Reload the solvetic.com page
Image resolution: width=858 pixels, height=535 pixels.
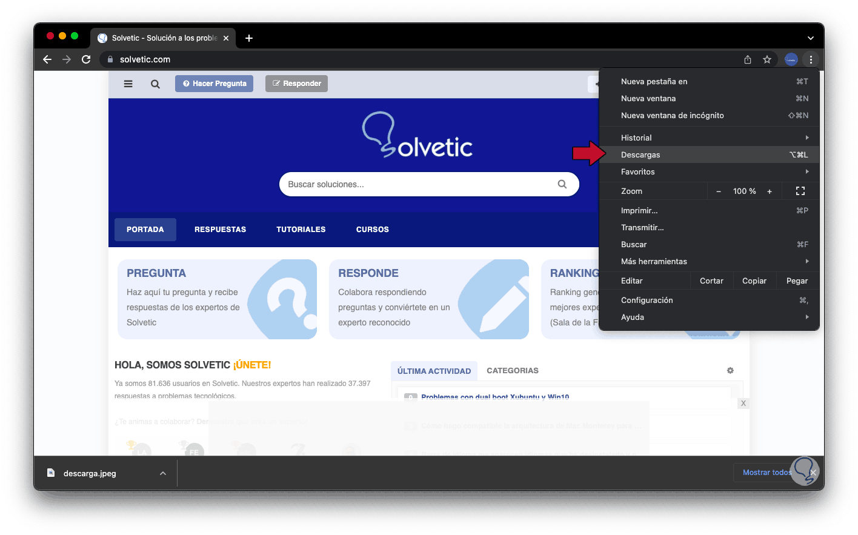point(86,59)
